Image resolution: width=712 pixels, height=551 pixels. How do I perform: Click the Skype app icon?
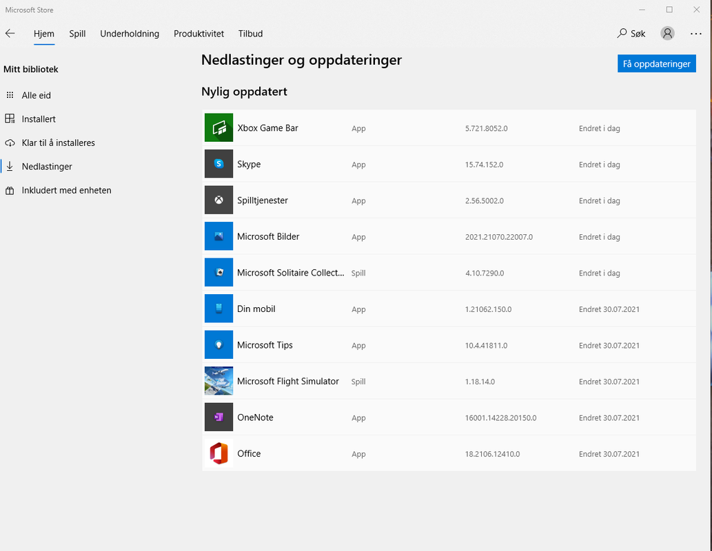click(218, 164)
